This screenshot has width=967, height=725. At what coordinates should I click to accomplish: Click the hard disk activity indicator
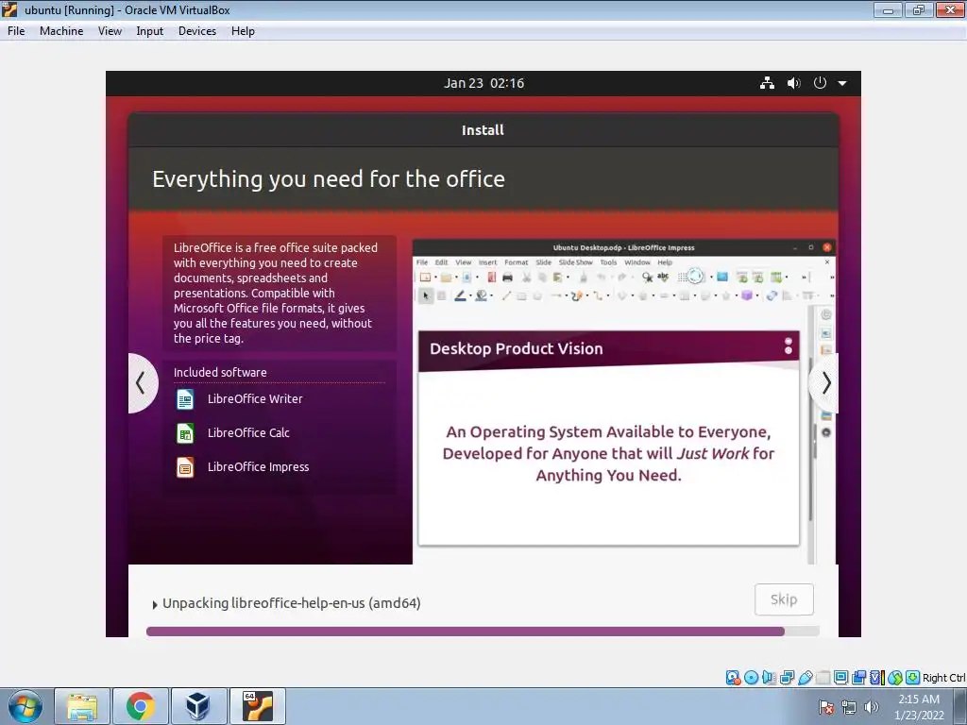(x=733, y=678)
